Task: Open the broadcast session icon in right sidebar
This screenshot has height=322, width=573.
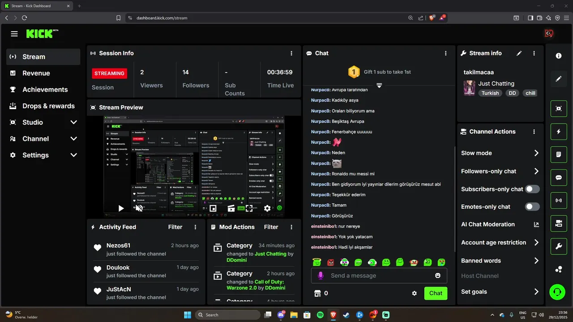Action: tap(559, 200)
